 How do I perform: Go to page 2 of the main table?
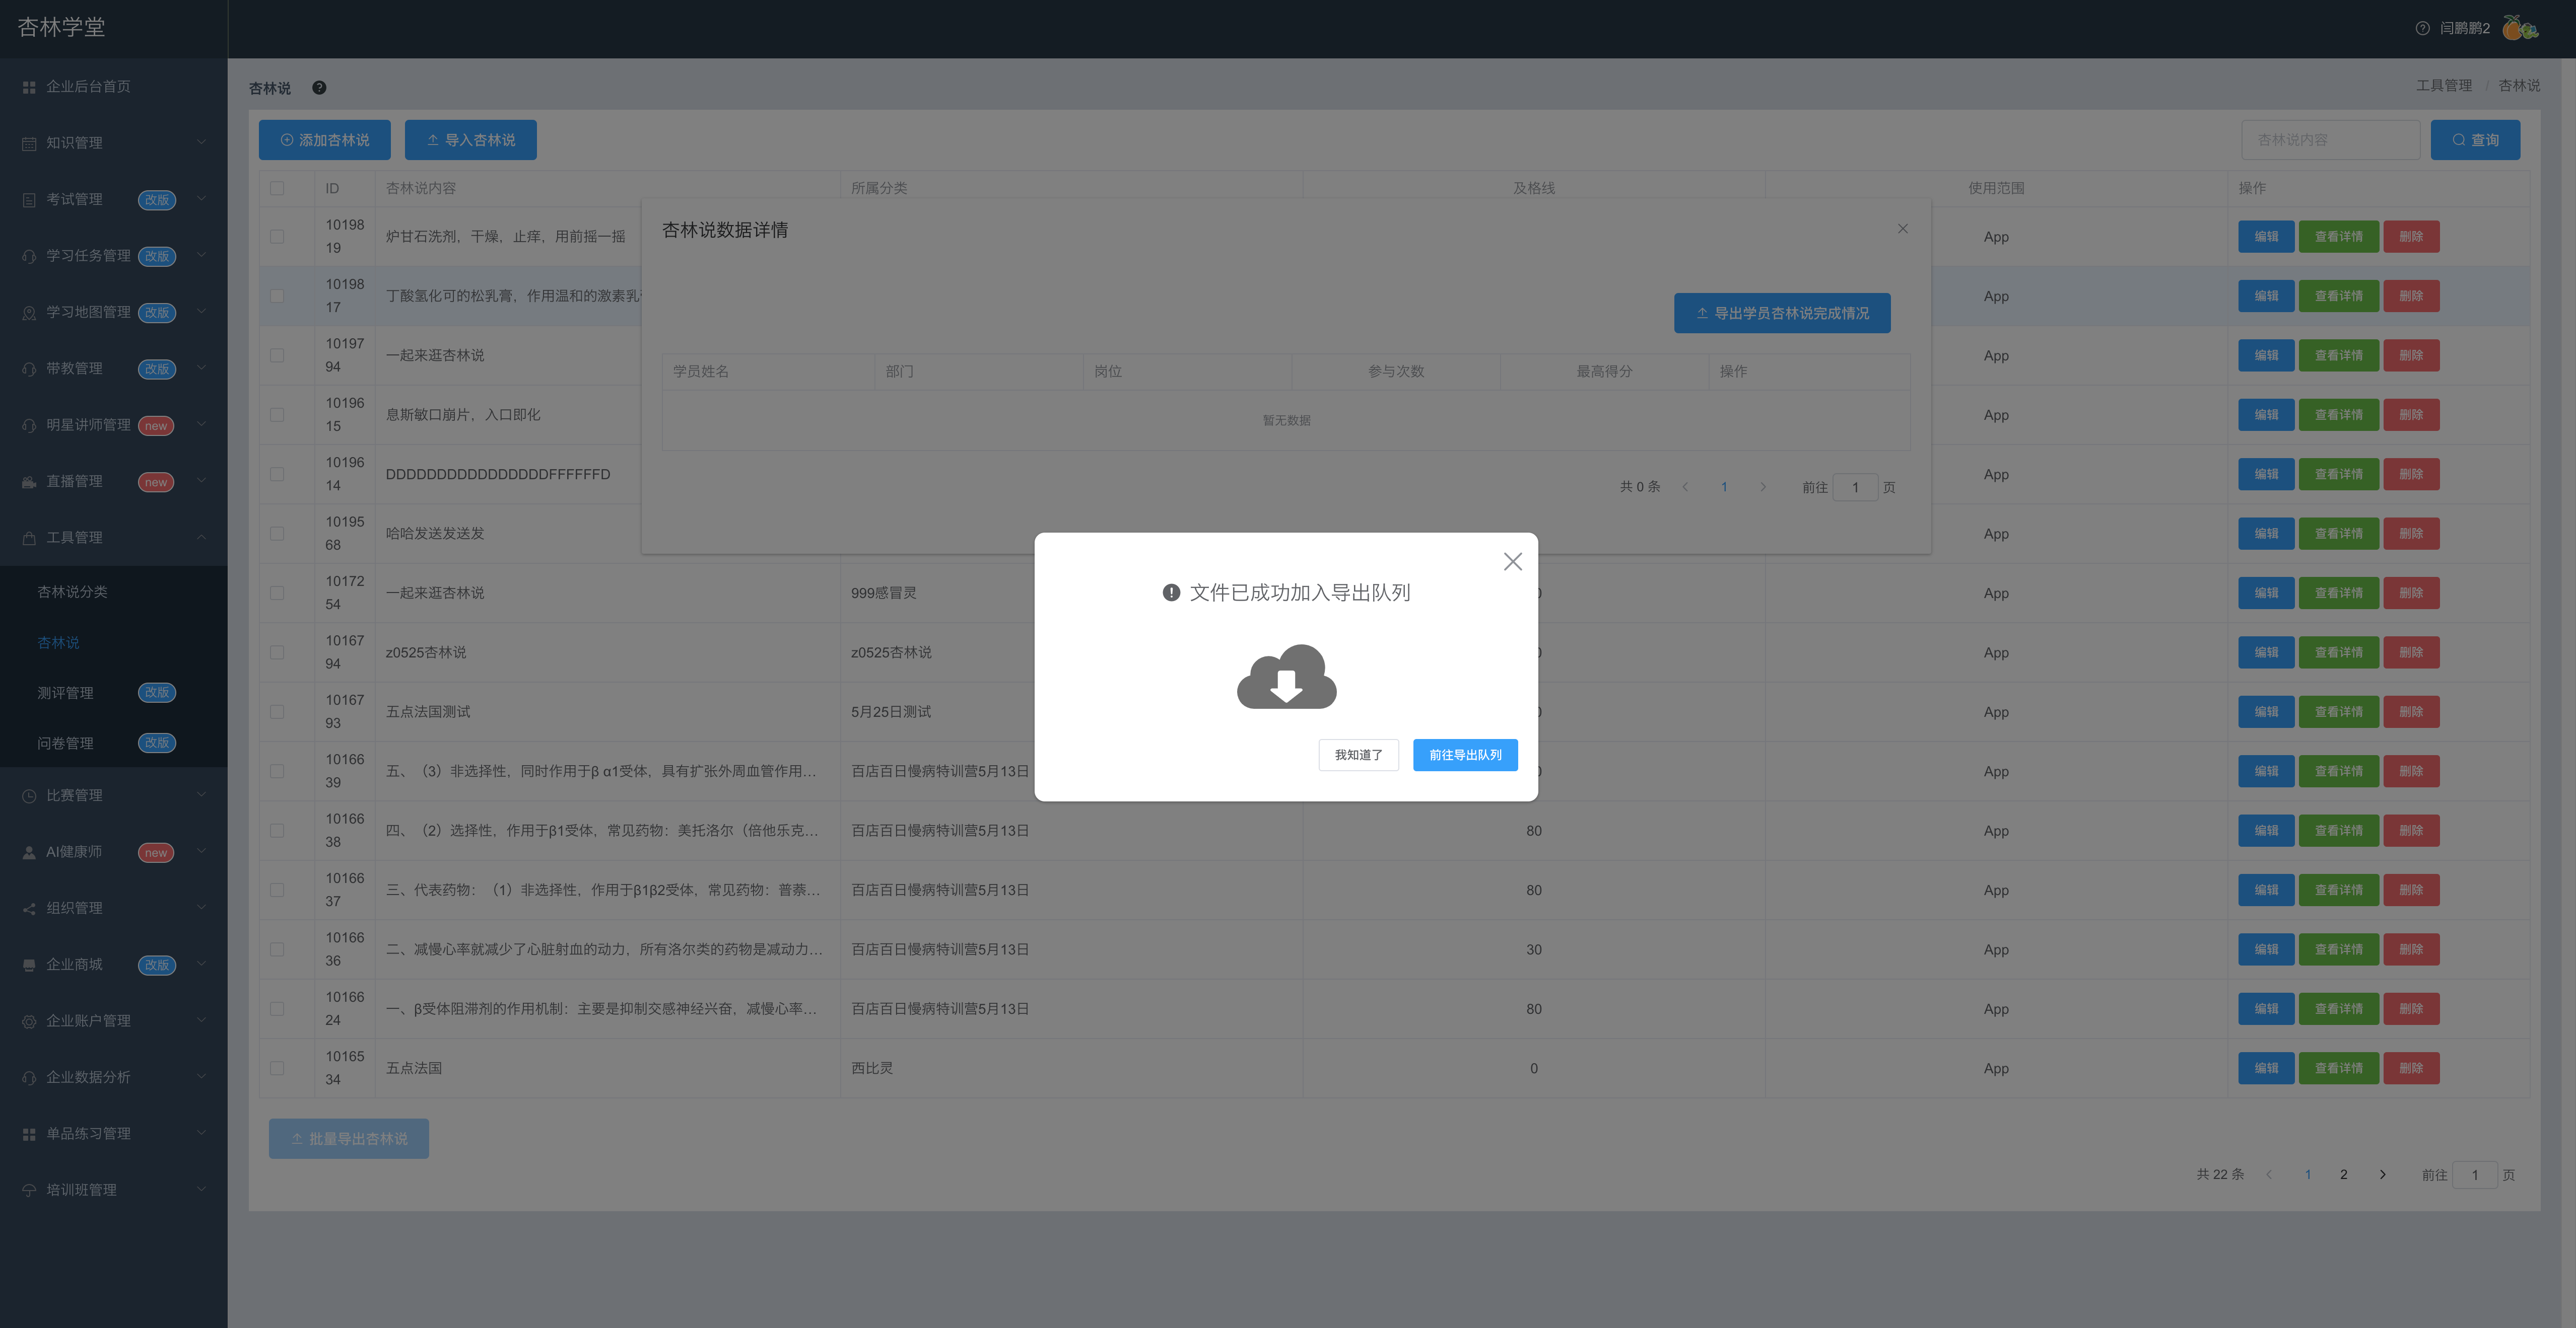point(2343,1174)
